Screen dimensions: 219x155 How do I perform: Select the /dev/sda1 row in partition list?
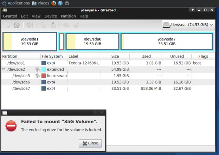(x=108, y=63)
